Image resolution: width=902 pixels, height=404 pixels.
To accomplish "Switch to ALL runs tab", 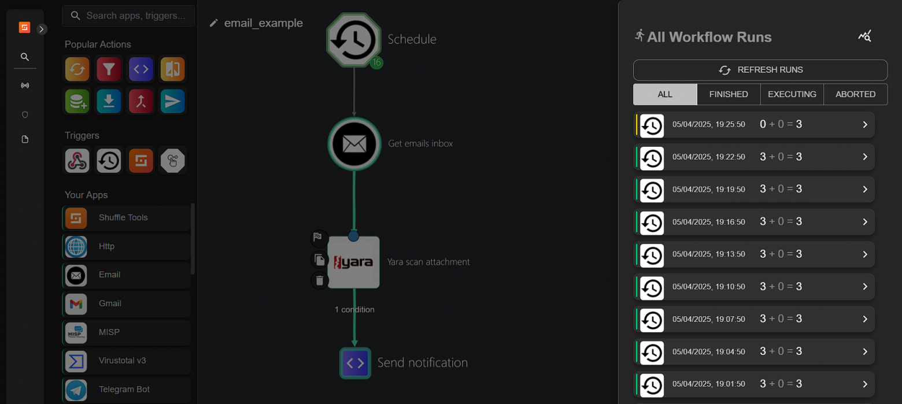I will coord(665,94).
